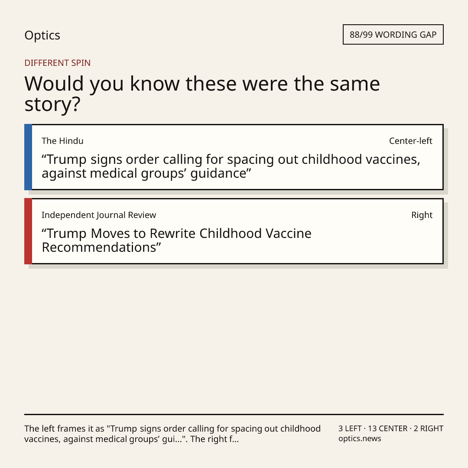Click the '3 LEFT' coverage count
This screenshot has height=468, width=468.
click(x=350, y=429)
